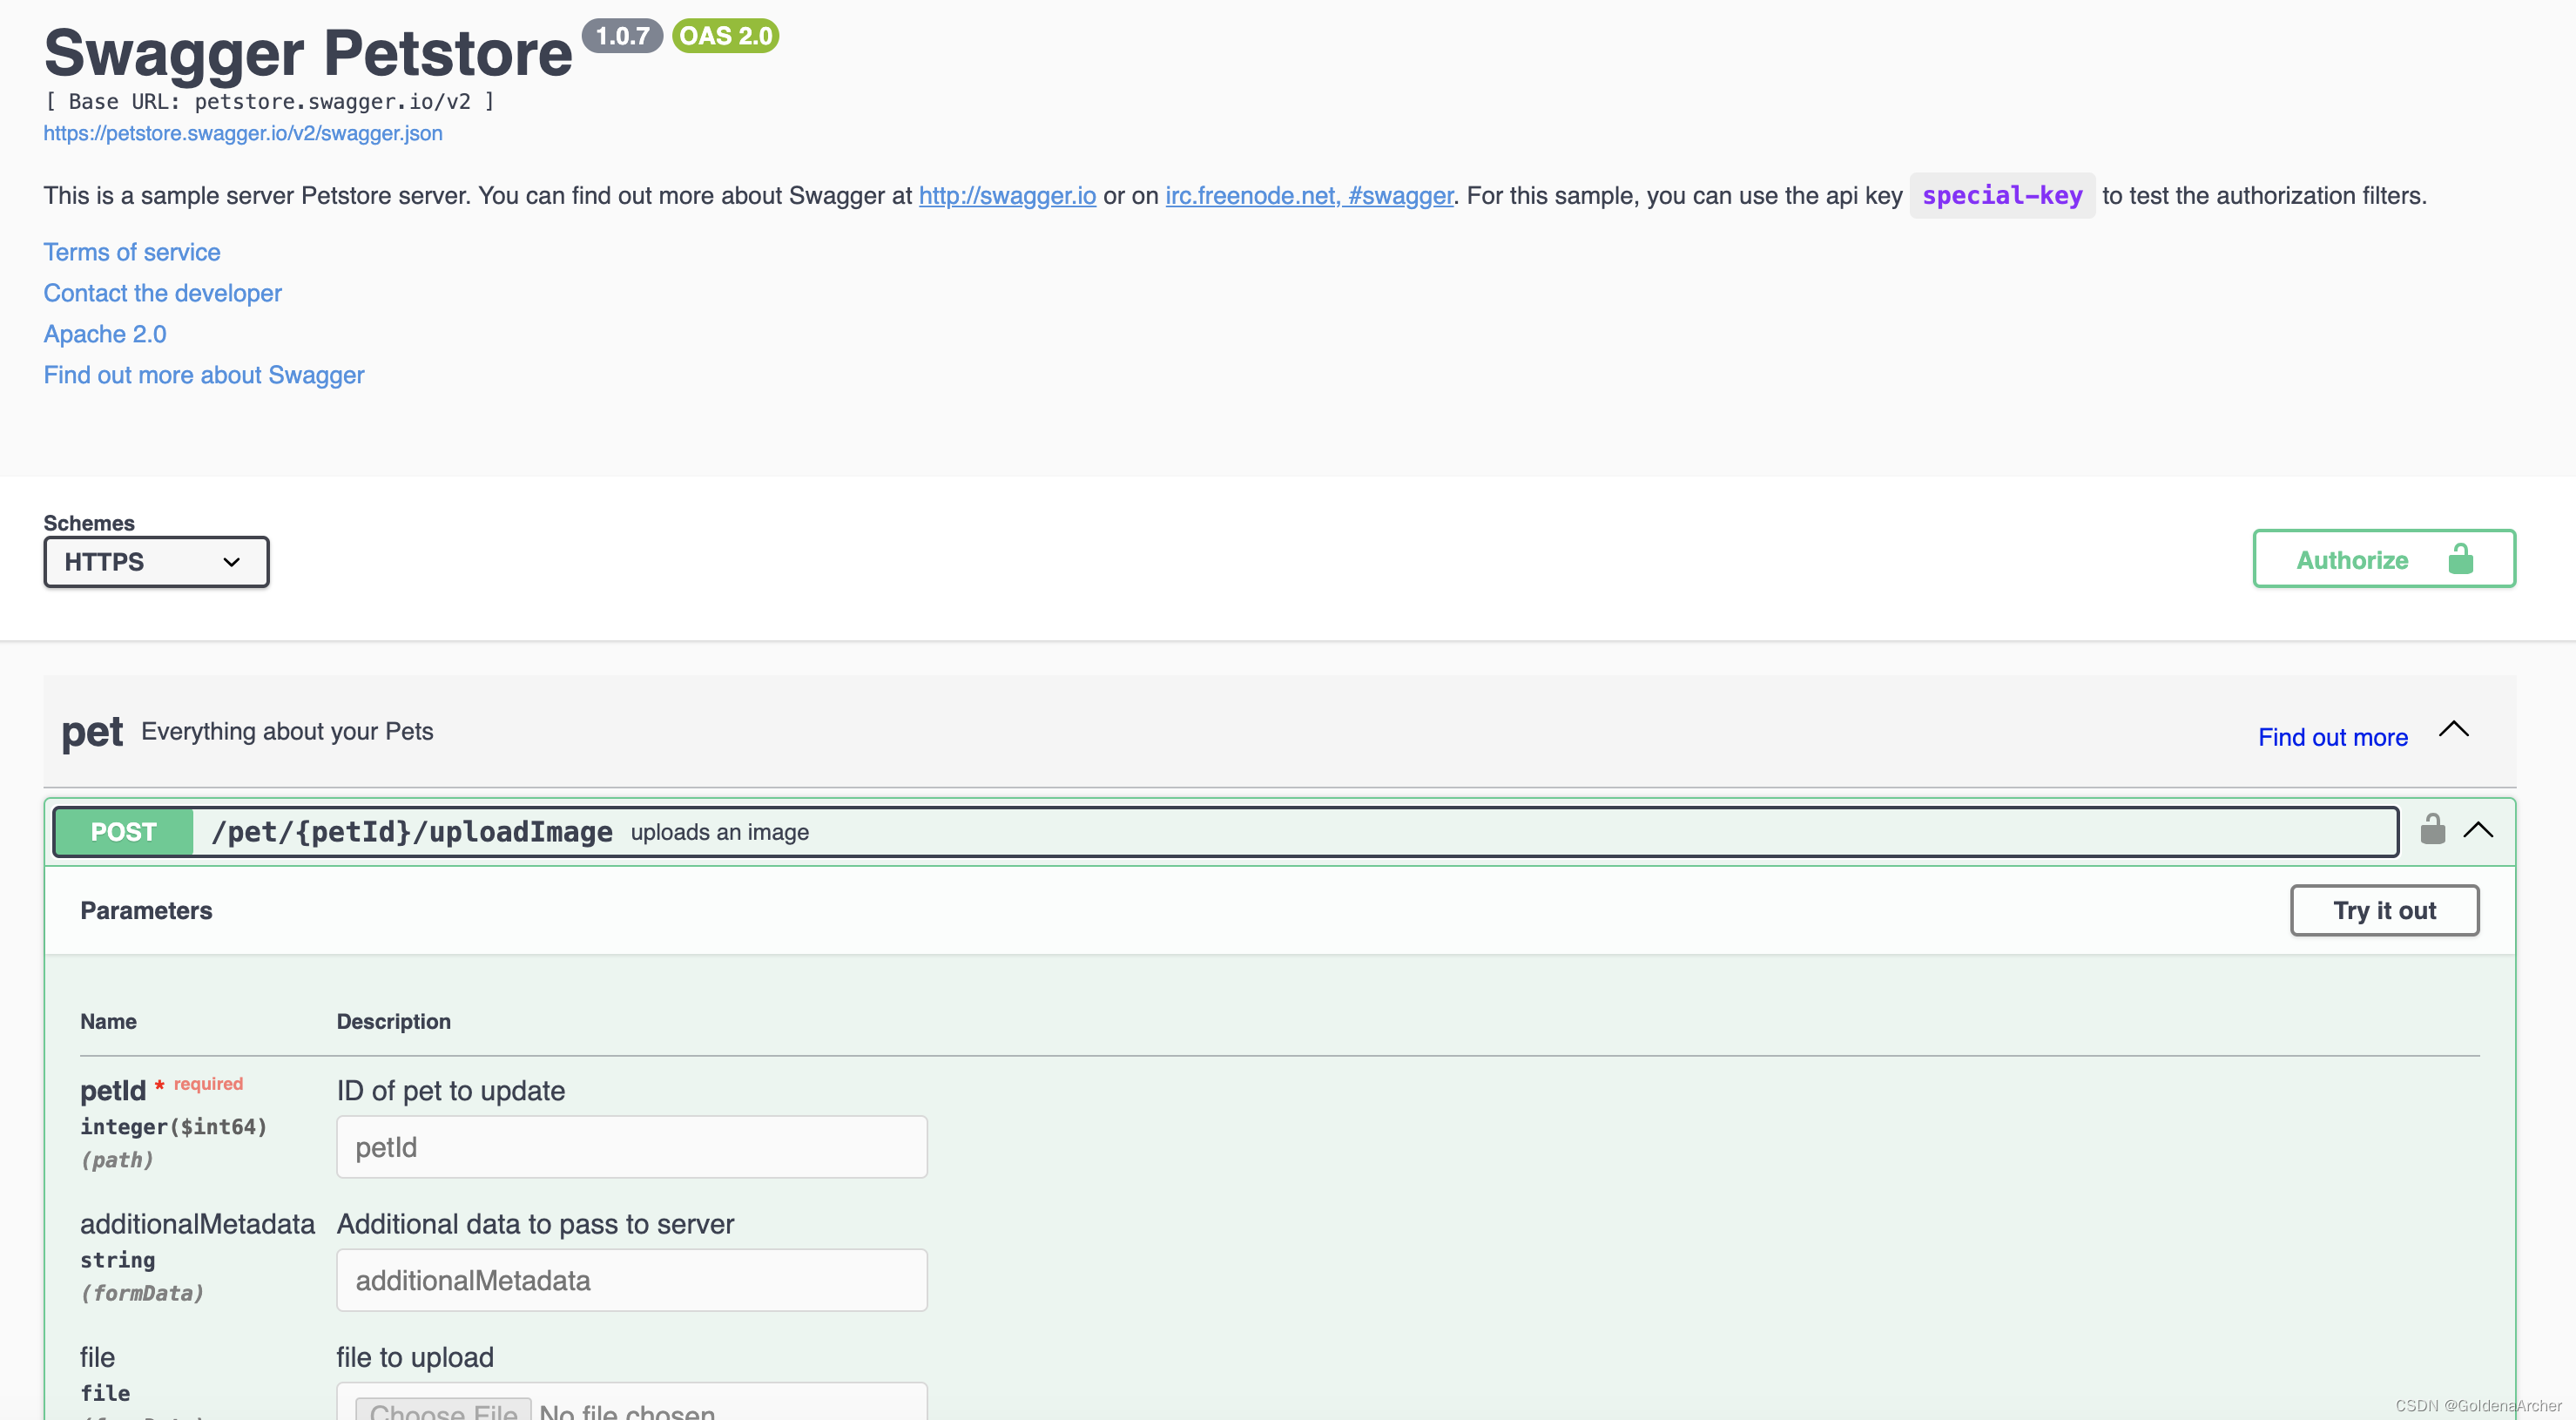The image size is (2576, 1420).
Task: Click the 'file to upload' description
Action: (415, 1357)
